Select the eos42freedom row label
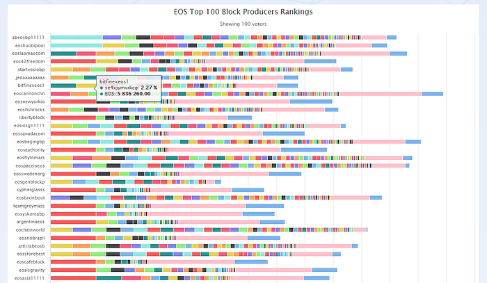This screenshot has width=487, height=283. (x=29, y=61)
